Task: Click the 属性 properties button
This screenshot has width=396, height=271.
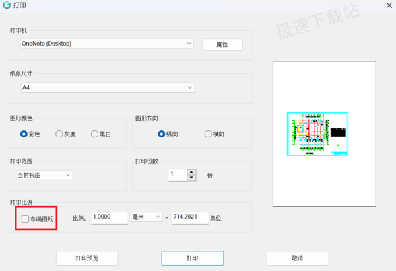Action: 222,44
